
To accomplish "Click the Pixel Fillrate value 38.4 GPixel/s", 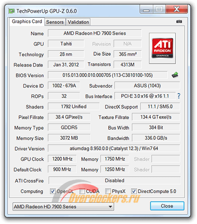I will click(69, 117).
